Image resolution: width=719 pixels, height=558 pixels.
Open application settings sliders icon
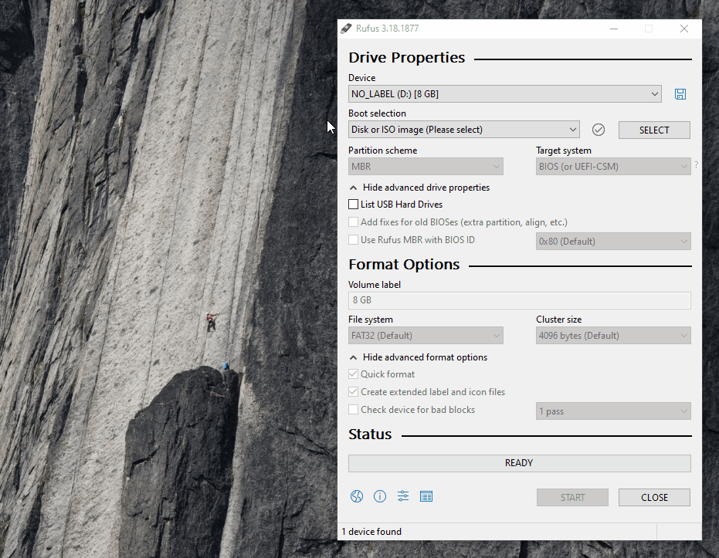click(403, 496)
